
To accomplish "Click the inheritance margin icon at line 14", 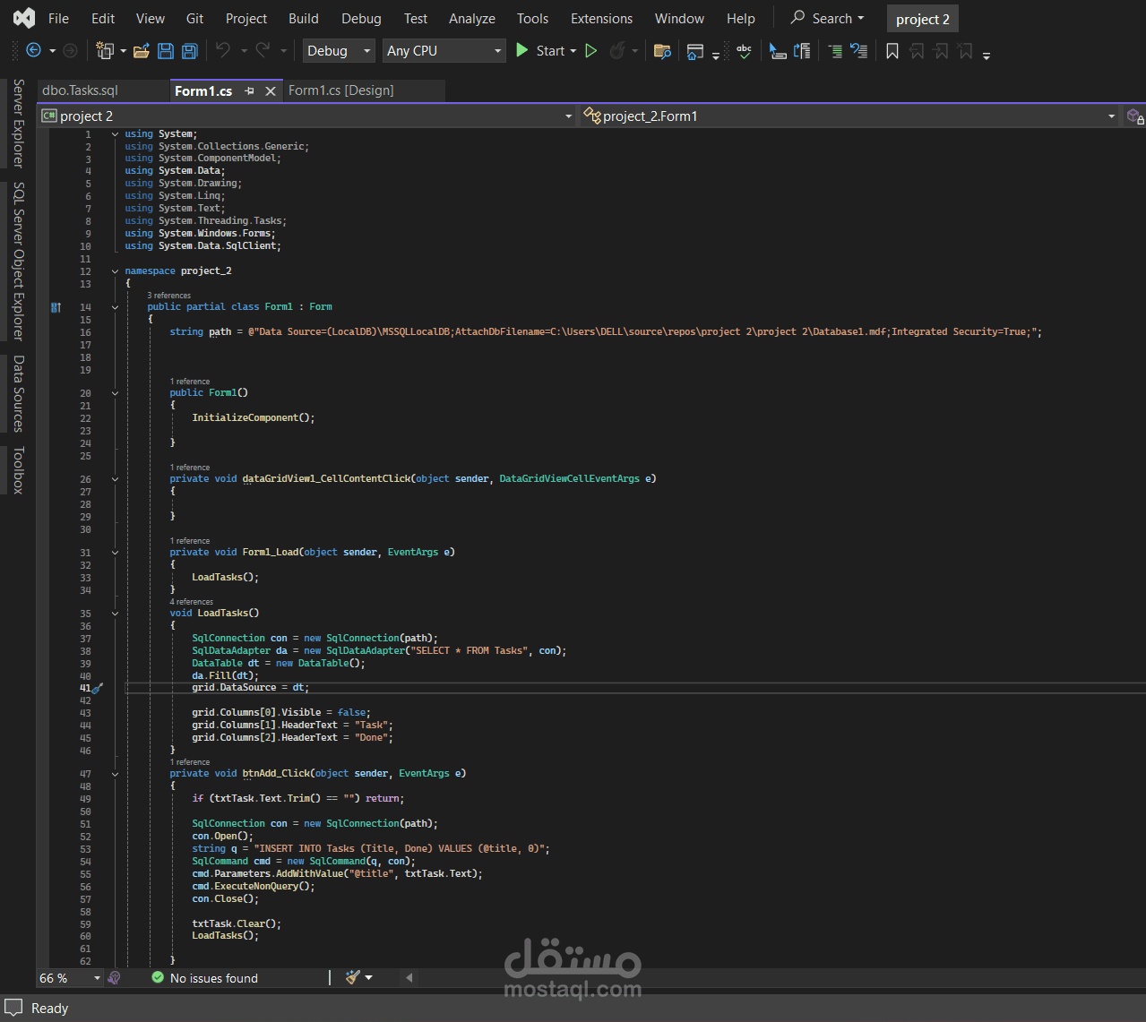I will point(56,307).
